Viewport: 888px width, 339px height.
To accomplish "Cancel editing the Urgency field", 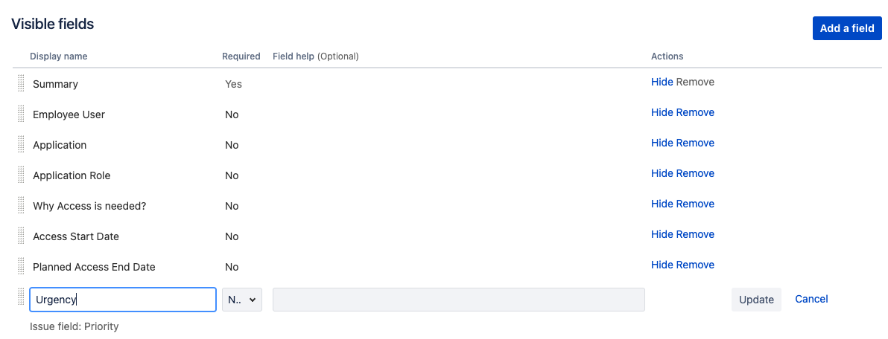I will click(811, 299).
